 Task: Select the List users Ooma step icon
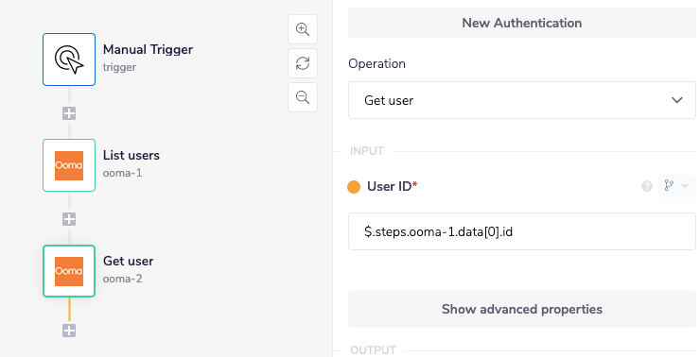click(69, 165)
